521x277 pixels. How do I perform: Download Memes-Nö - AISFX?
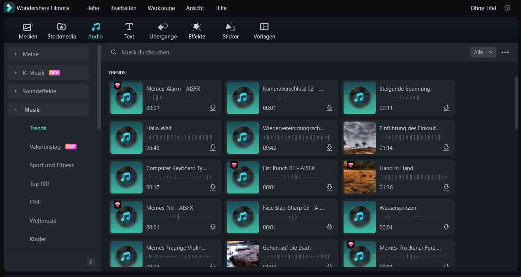click(x=213, y=227)
